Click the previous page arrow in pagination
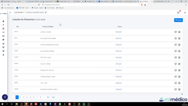Screen dimensions: 188x106 pos(14,97)
